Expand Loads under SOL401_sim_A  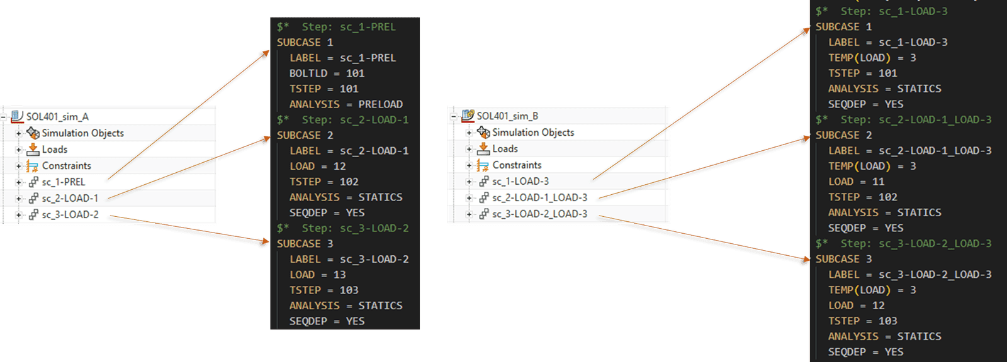tap(18, 150)
